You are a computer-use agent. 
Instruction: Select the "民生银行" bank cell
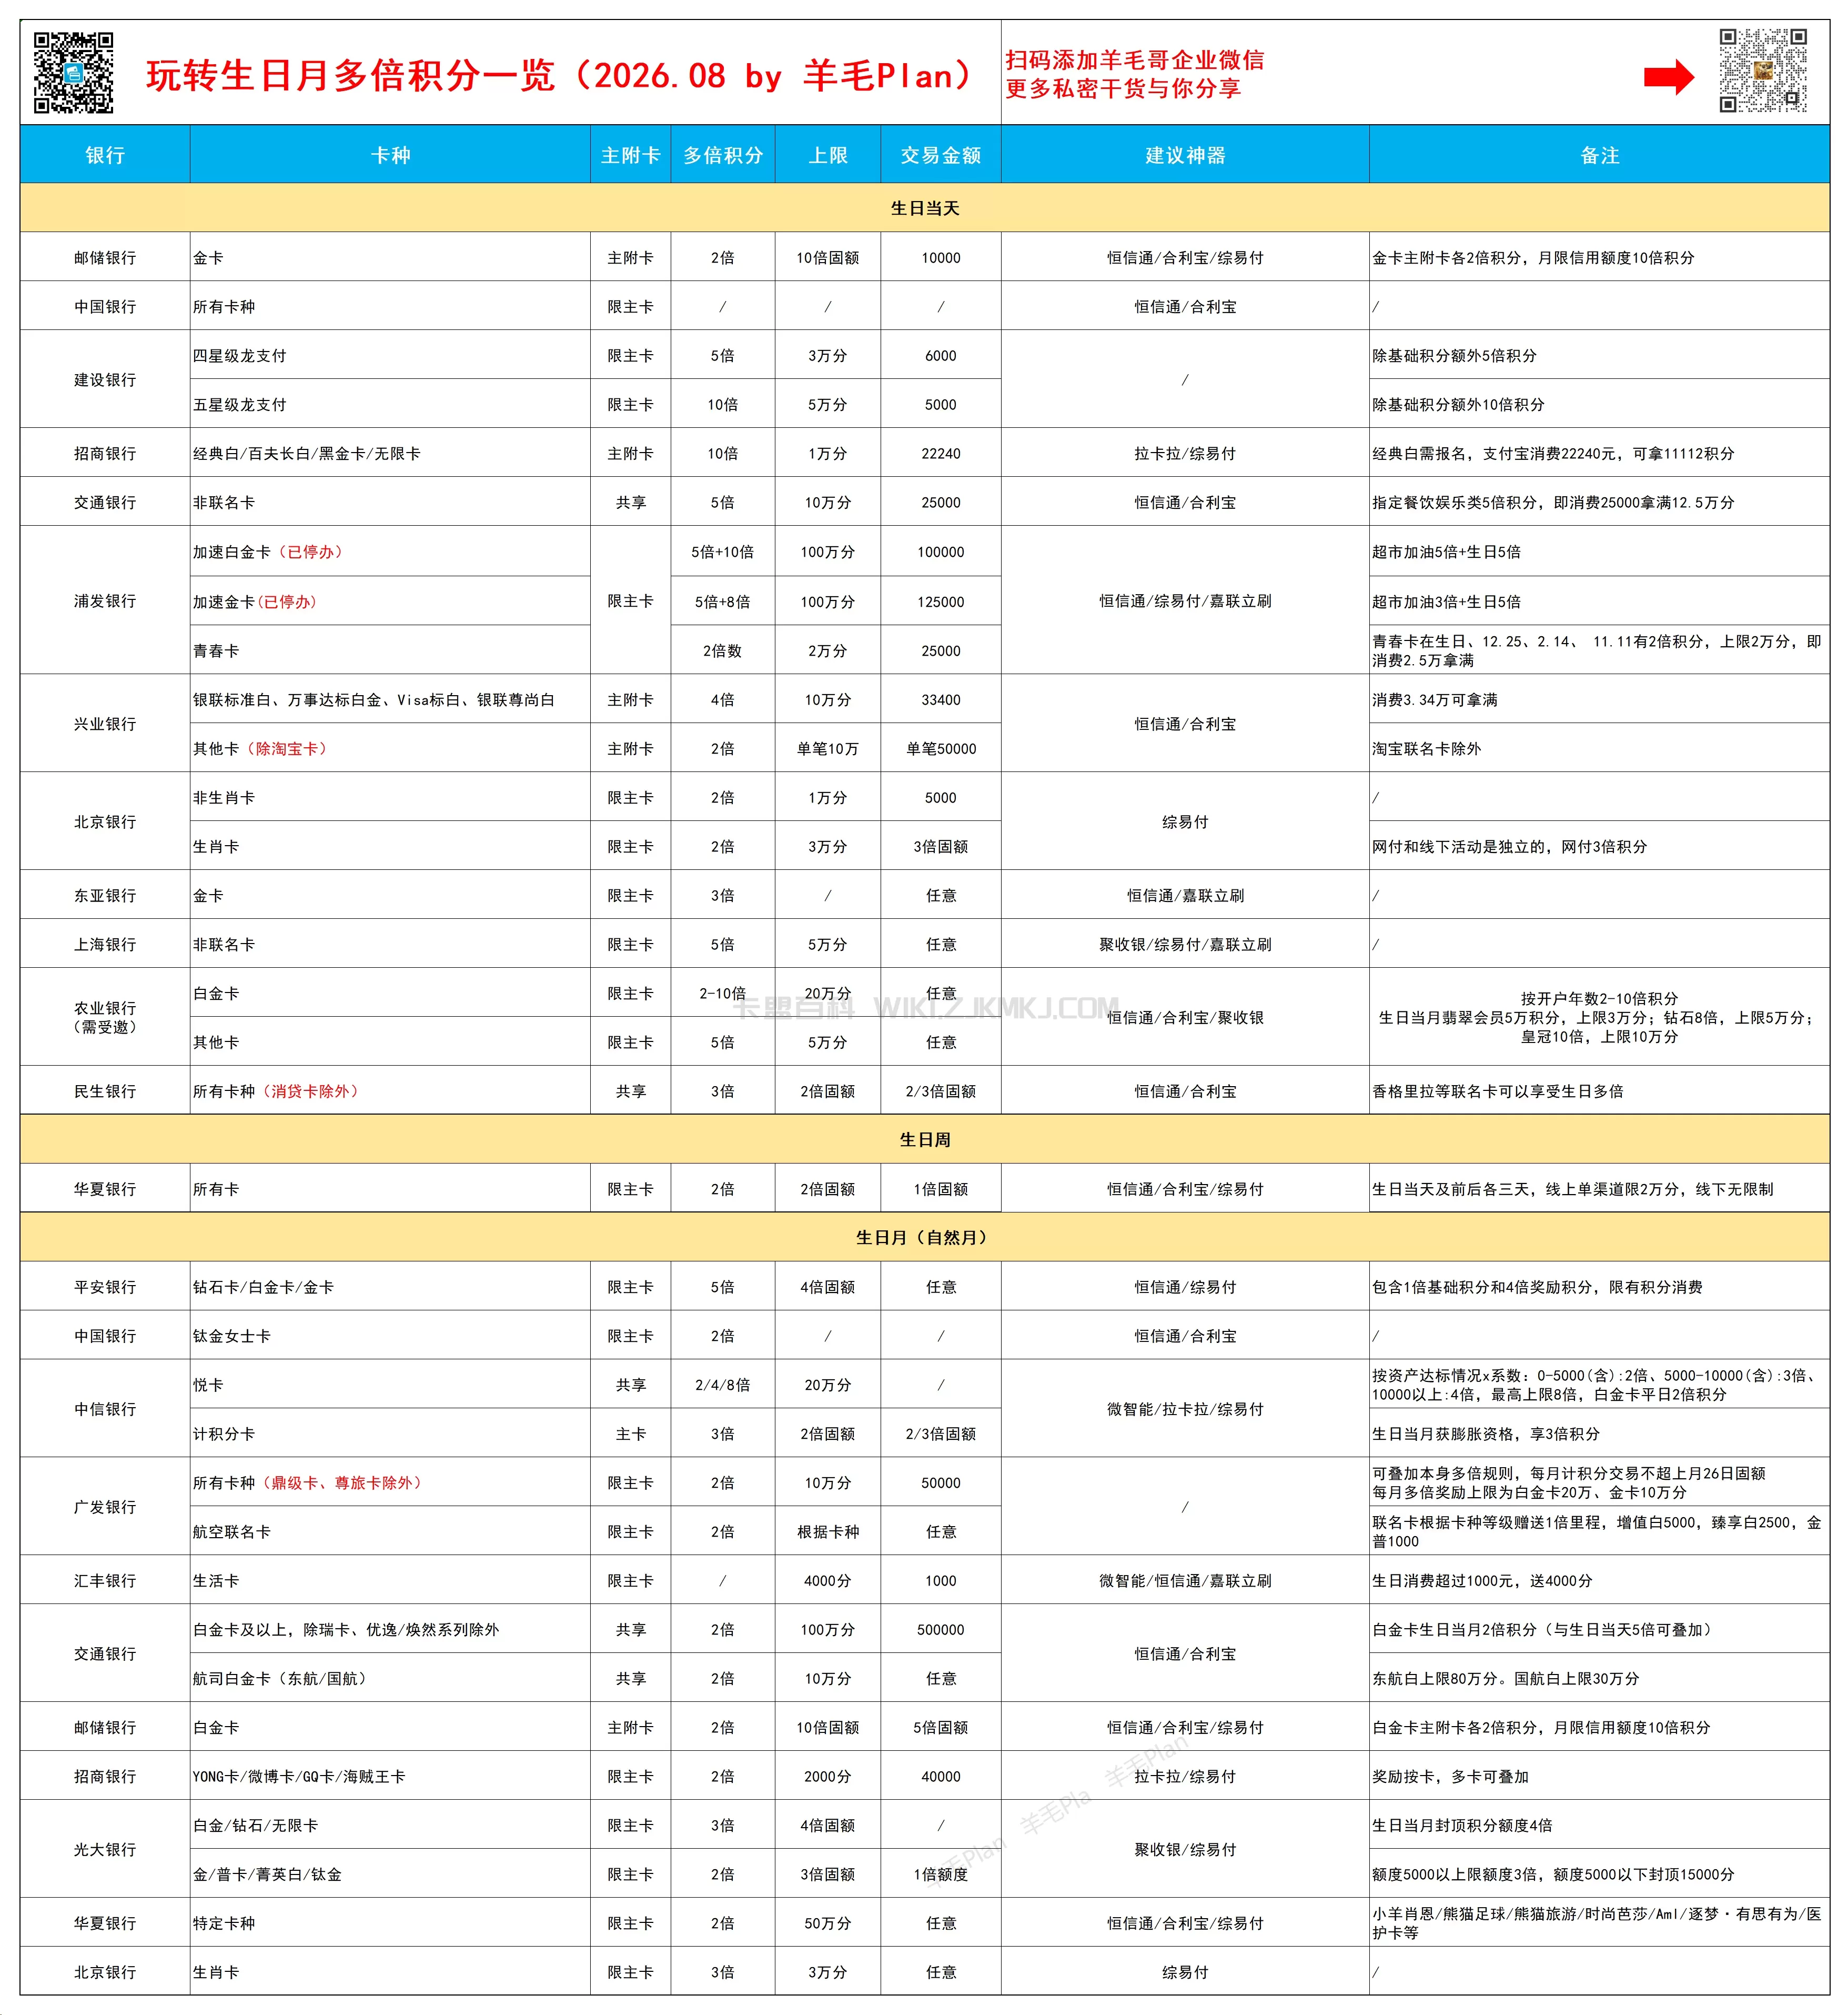coord(105,1091)
